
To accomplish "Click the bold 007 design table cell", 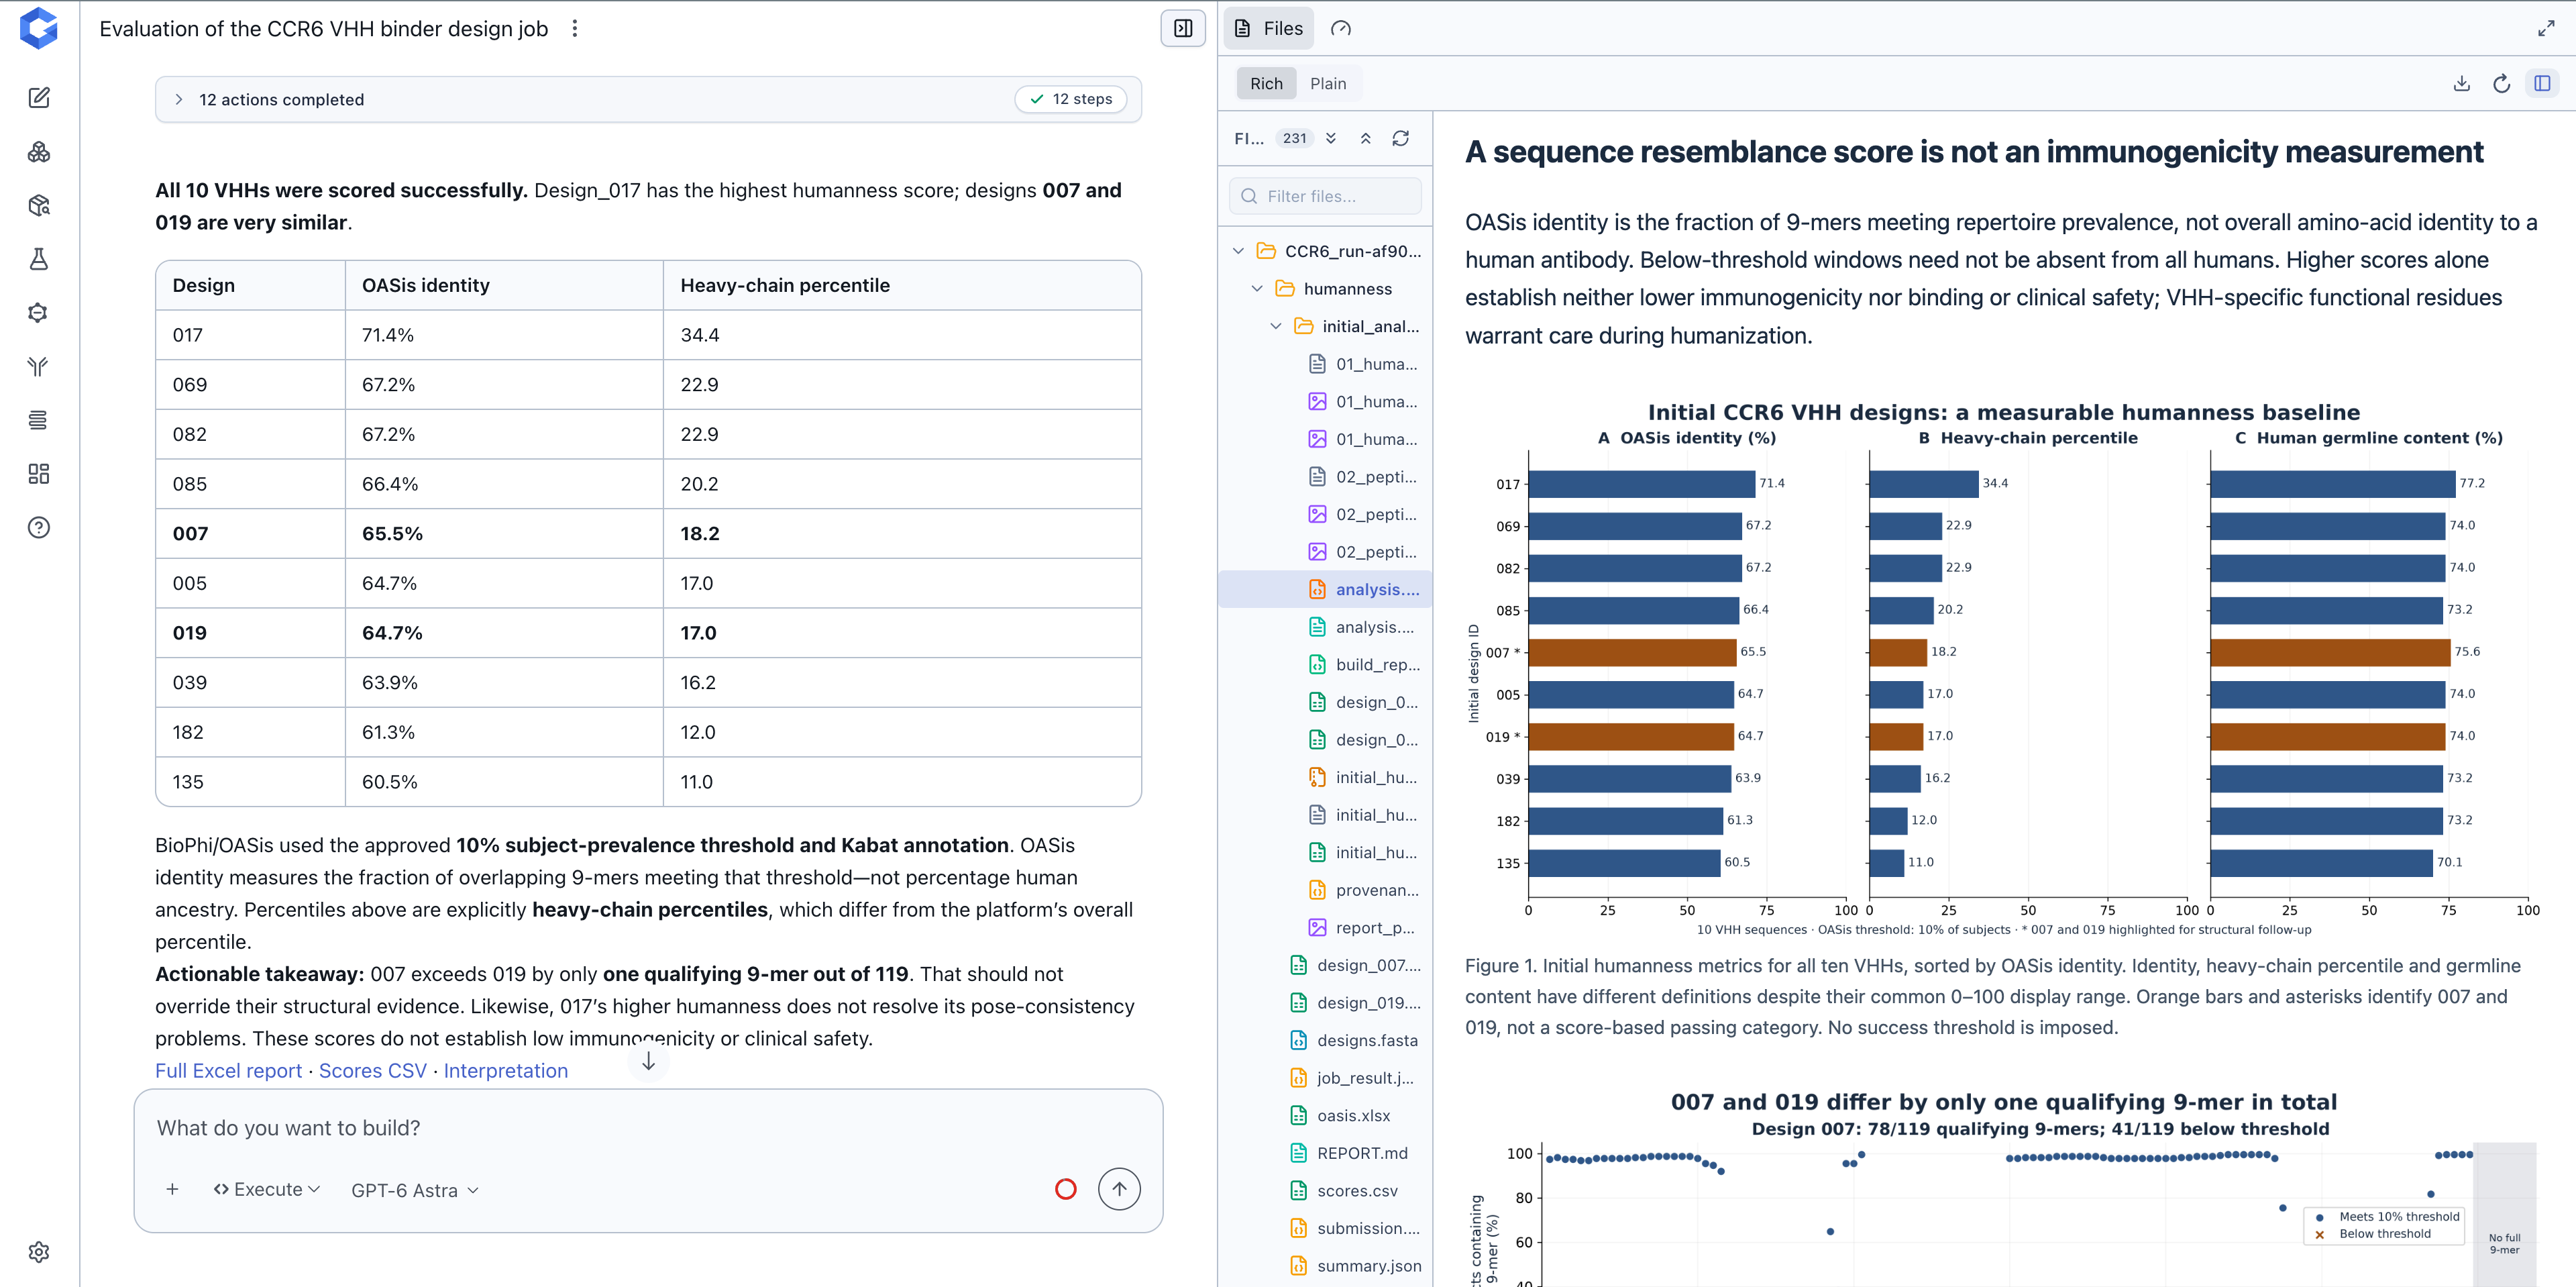I will tap(250, 533).
